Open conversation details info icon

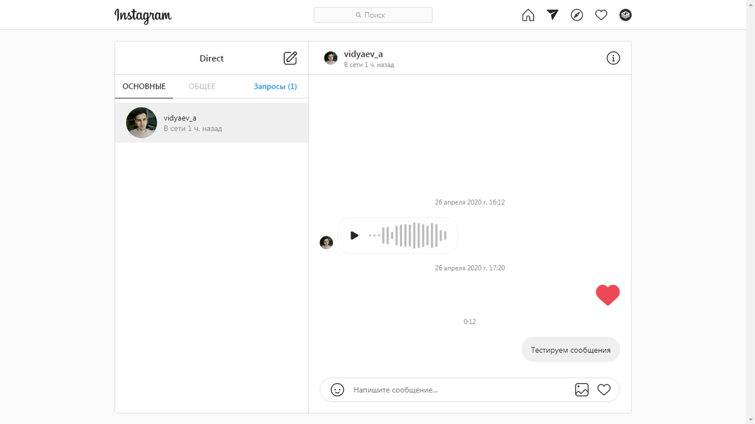[613, 58]
